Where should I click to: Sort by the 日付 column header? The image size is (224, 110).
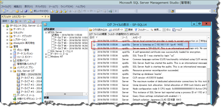105,37
